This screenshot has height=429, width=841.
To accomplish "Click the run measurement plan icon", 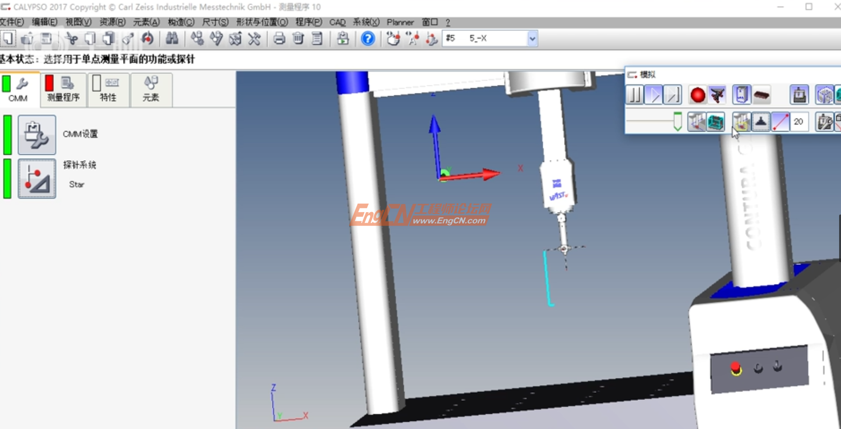I will (x=343, y=39).
